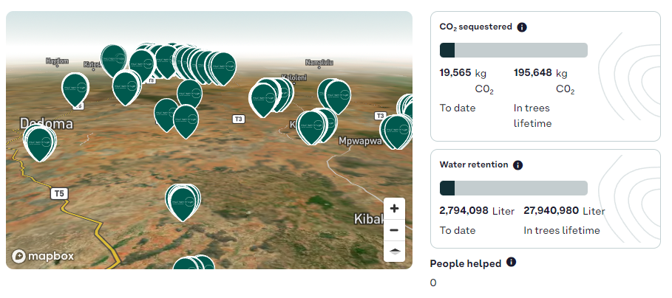Click the T5 road marker

[59, 194]
